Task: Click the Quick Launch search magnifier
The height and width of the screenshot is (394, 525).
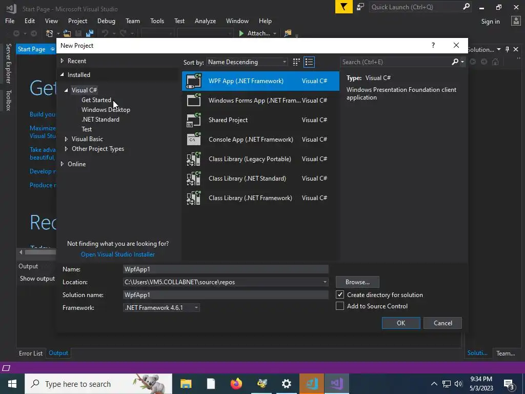Action: point(466,7)
